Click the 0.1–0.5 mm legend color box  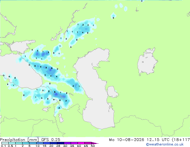5,143
